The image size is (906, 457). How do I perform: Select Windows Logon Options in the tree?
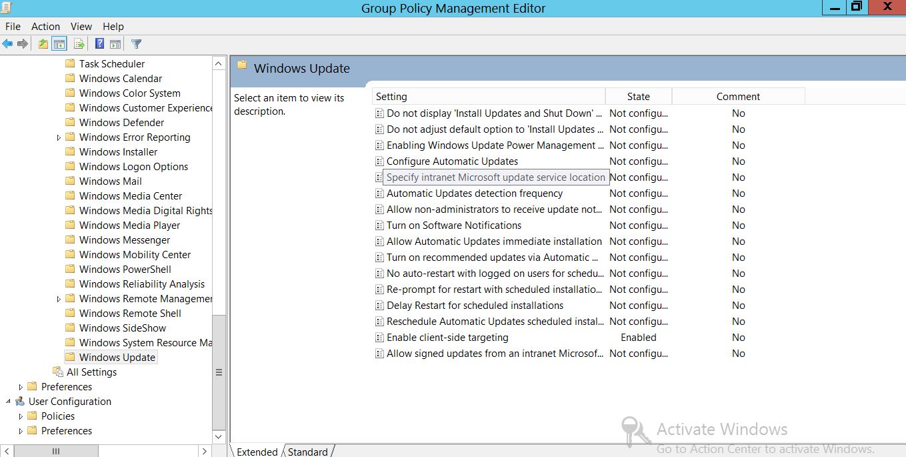click(133, 166)
